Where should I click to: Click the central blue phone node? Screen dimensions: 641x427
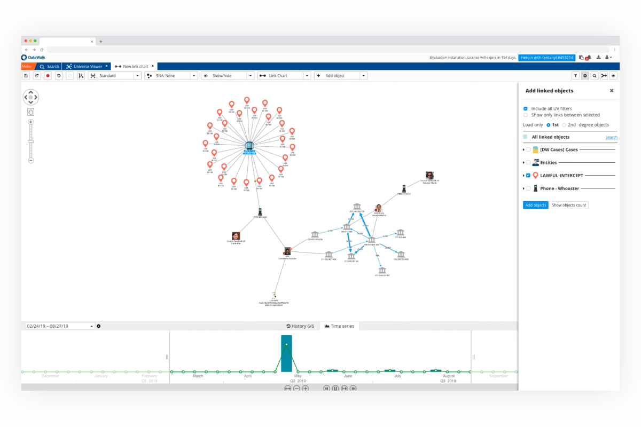tap(249, 145)
